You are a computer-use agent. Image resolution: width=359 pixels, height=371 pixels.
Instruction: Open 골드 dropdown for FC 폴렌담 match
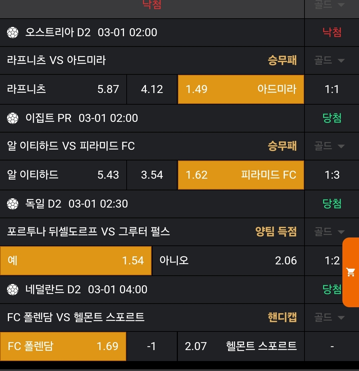pyautogui.click(x=329, y=318)
